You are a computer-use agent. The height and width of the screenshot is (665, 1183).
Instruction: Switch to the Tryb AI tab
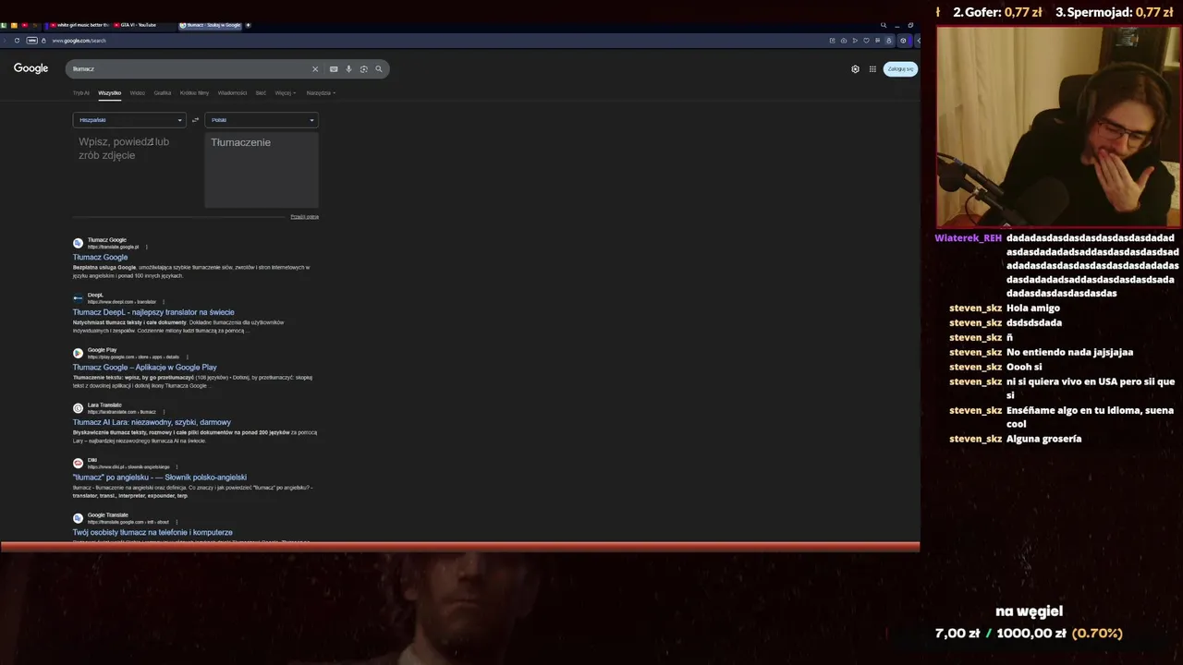81,92
